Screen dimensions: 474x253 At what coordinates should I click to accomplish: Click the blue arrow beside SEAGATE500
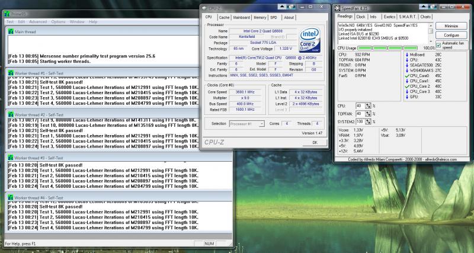pyautogui.click(x=407, y=65)
